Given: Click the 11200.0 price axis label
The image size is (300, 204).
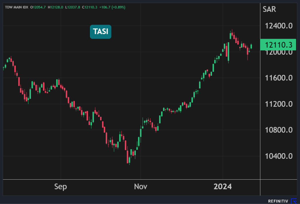Looking at the screenshot, I should 279,104.
